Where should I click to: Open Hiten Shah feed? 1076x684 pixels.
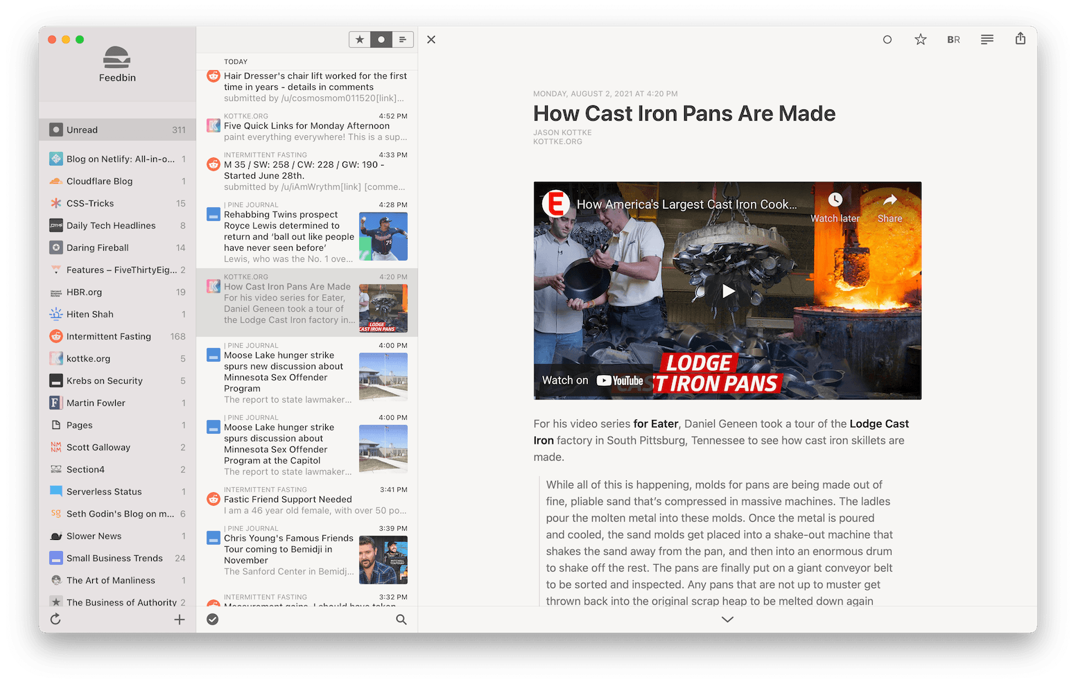click(117, 314)
